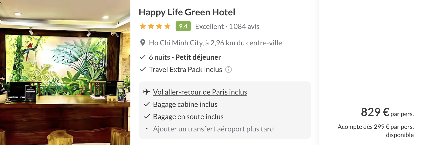
Task: Open the hotel reception photo
Action: click(x=65, y=72)
